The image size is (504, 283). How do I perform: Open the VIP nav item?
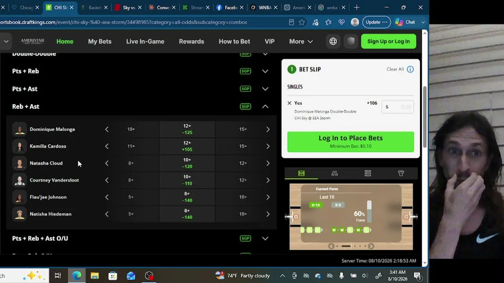pos(270,41)
